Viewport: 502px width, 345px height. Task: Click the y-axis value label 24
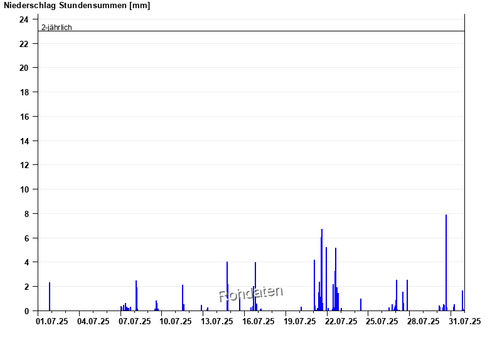tap(24, 19)
